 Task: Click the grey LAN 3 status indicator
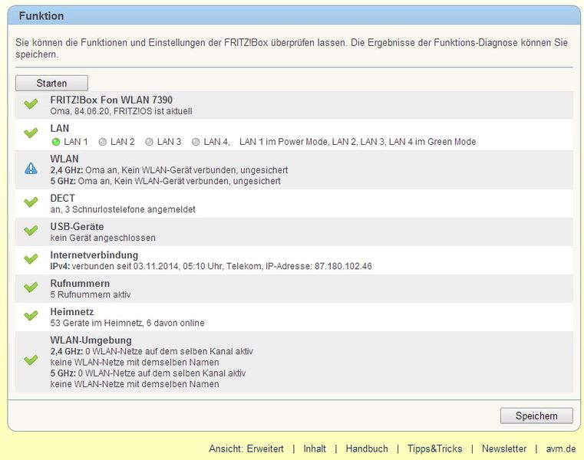pyautogui.click(x=149, y=142)
